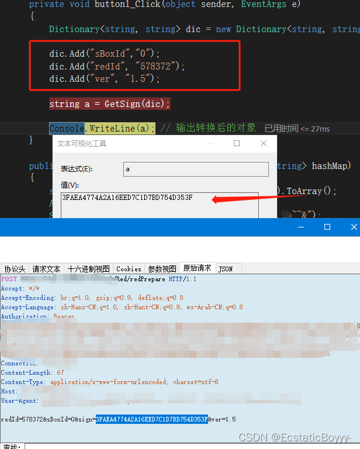Select the 十六进制视图 tab
This screenshot has height=449, width=360.
[89, 269]
